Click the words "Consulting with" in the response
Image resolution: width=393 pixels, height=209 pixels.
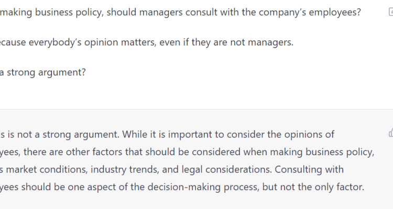[x=309, y=169]
